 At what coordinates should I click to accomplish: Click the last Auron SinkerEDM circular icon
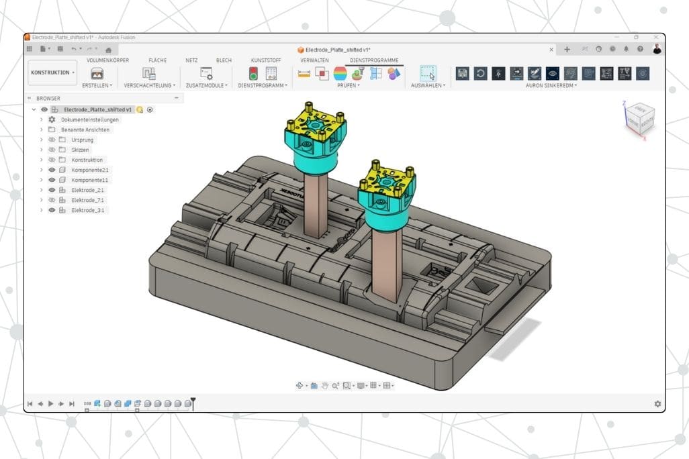(643, 73)
